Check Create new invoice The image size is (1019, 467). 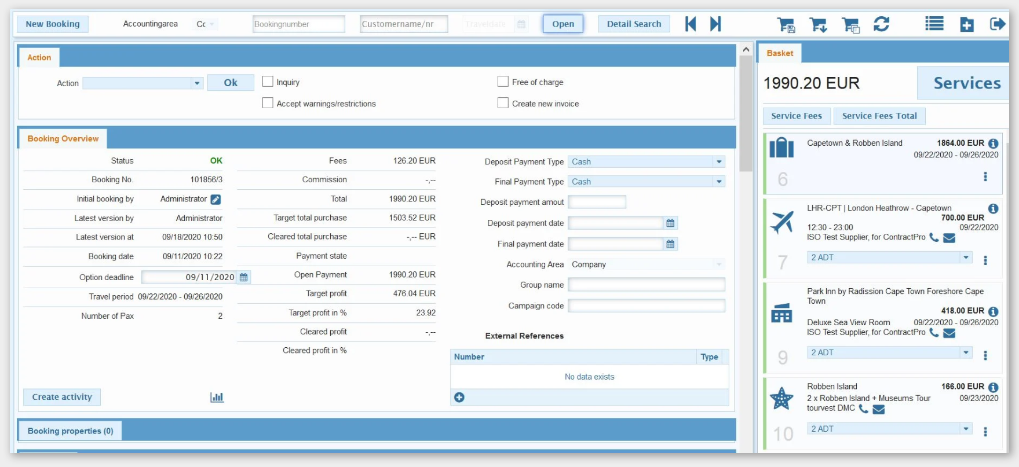[503, 103]
